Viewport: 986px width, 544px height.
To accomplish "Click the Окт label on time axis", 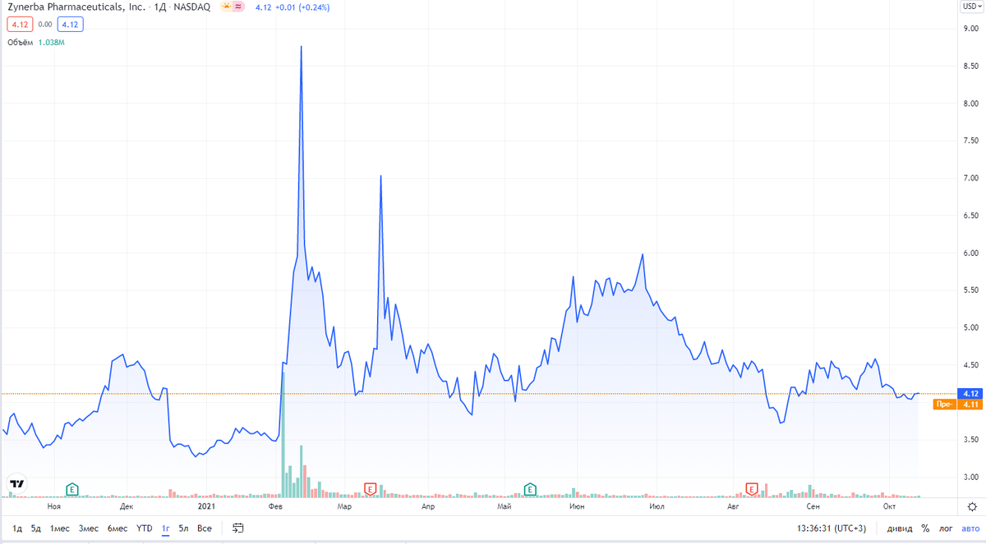I will click(888, 507).
